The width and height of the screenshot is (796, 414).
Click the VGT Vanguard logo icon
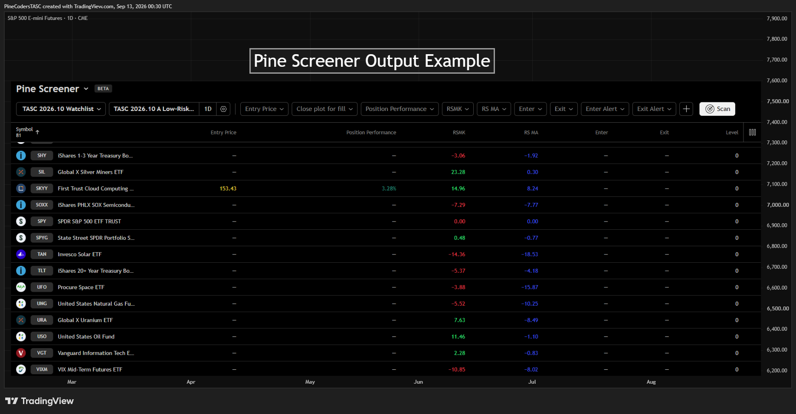(x=21, y=353)
